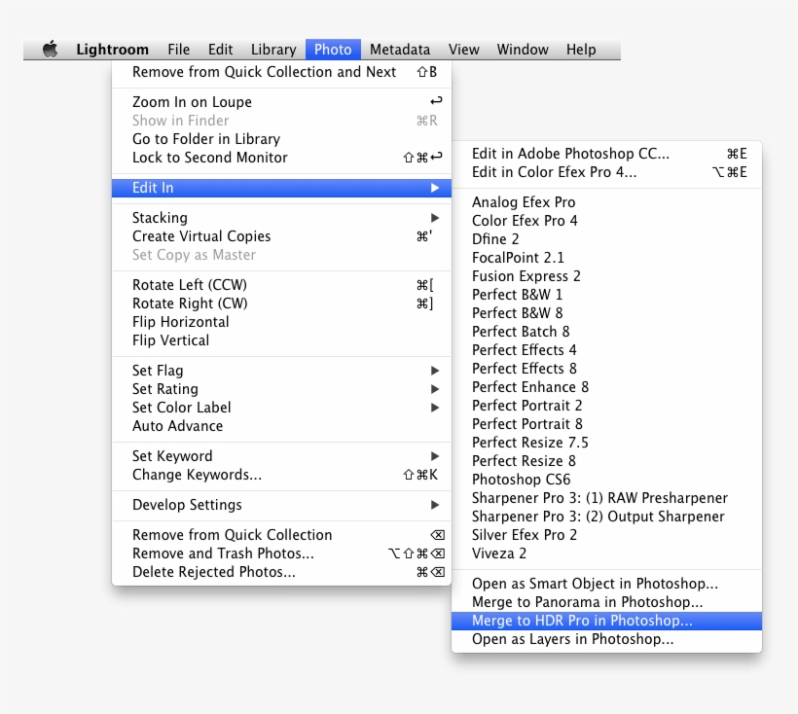Expand the Set Color Label submenu
The width and height of the screenshot is (798, 714).
(x=281, y=408)
